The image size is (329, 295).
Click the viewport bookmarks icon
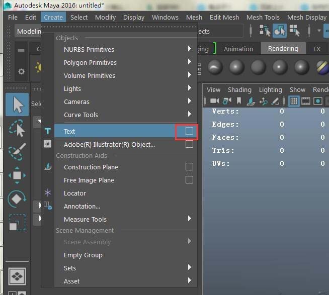(x=239, y=101)
